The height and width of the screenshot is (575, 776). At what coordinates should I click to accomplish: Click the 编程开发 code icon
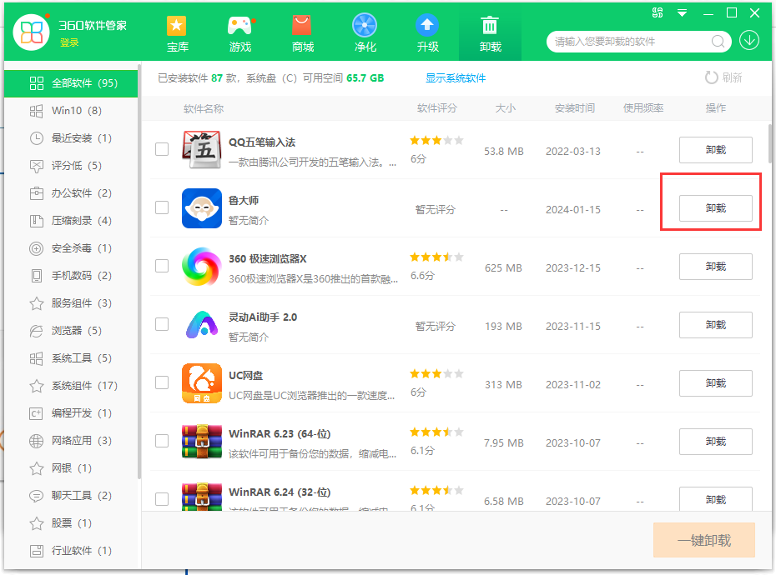pos(37,413)
